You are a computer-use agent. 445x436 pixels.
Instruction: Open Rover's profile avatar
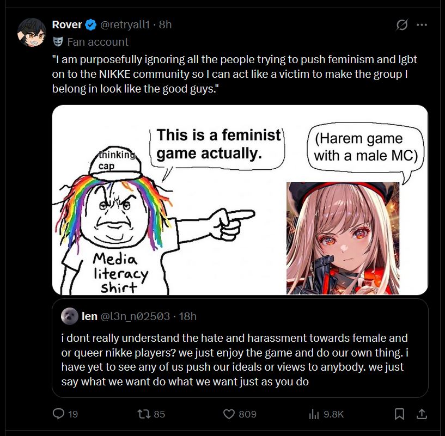tap(32, 32)
